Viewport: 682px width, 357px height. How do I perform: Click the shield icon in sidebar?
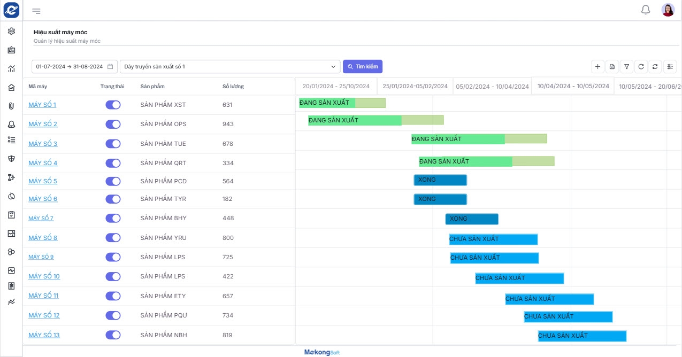click(11, 158)
